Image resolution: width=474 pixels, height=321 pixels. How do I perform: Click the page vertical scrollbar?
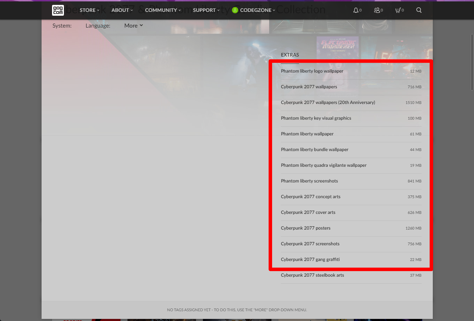click(472, 62)
